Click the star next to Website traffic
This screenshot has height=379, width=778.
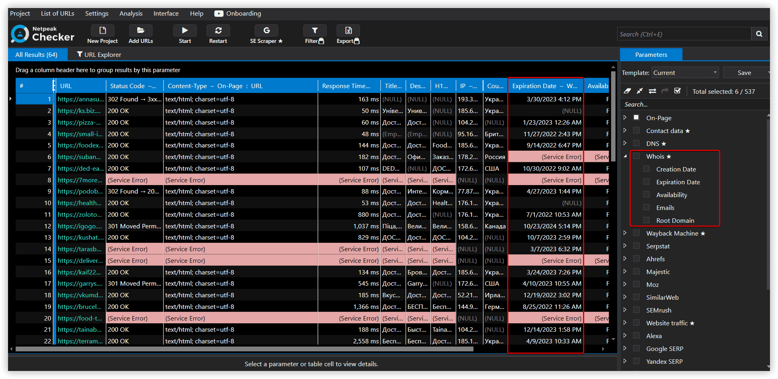pos(692,323)
